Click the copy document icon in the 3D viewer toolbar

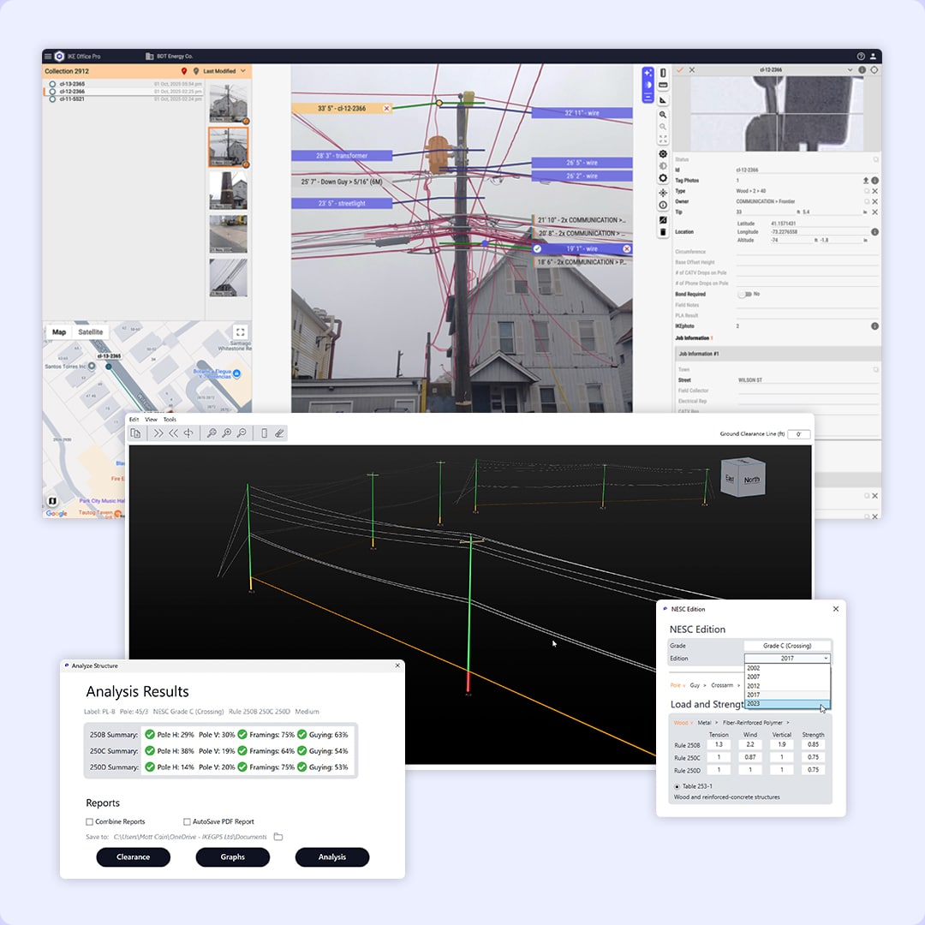(135, 433)
